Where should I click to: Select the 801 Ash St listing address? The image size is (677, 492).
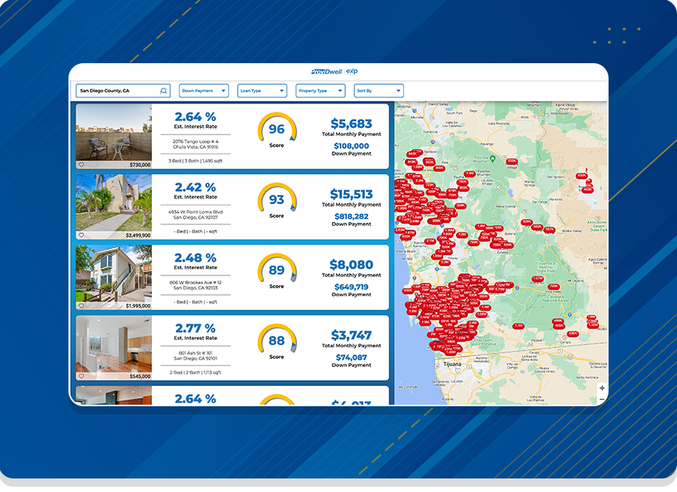[195, 356]
